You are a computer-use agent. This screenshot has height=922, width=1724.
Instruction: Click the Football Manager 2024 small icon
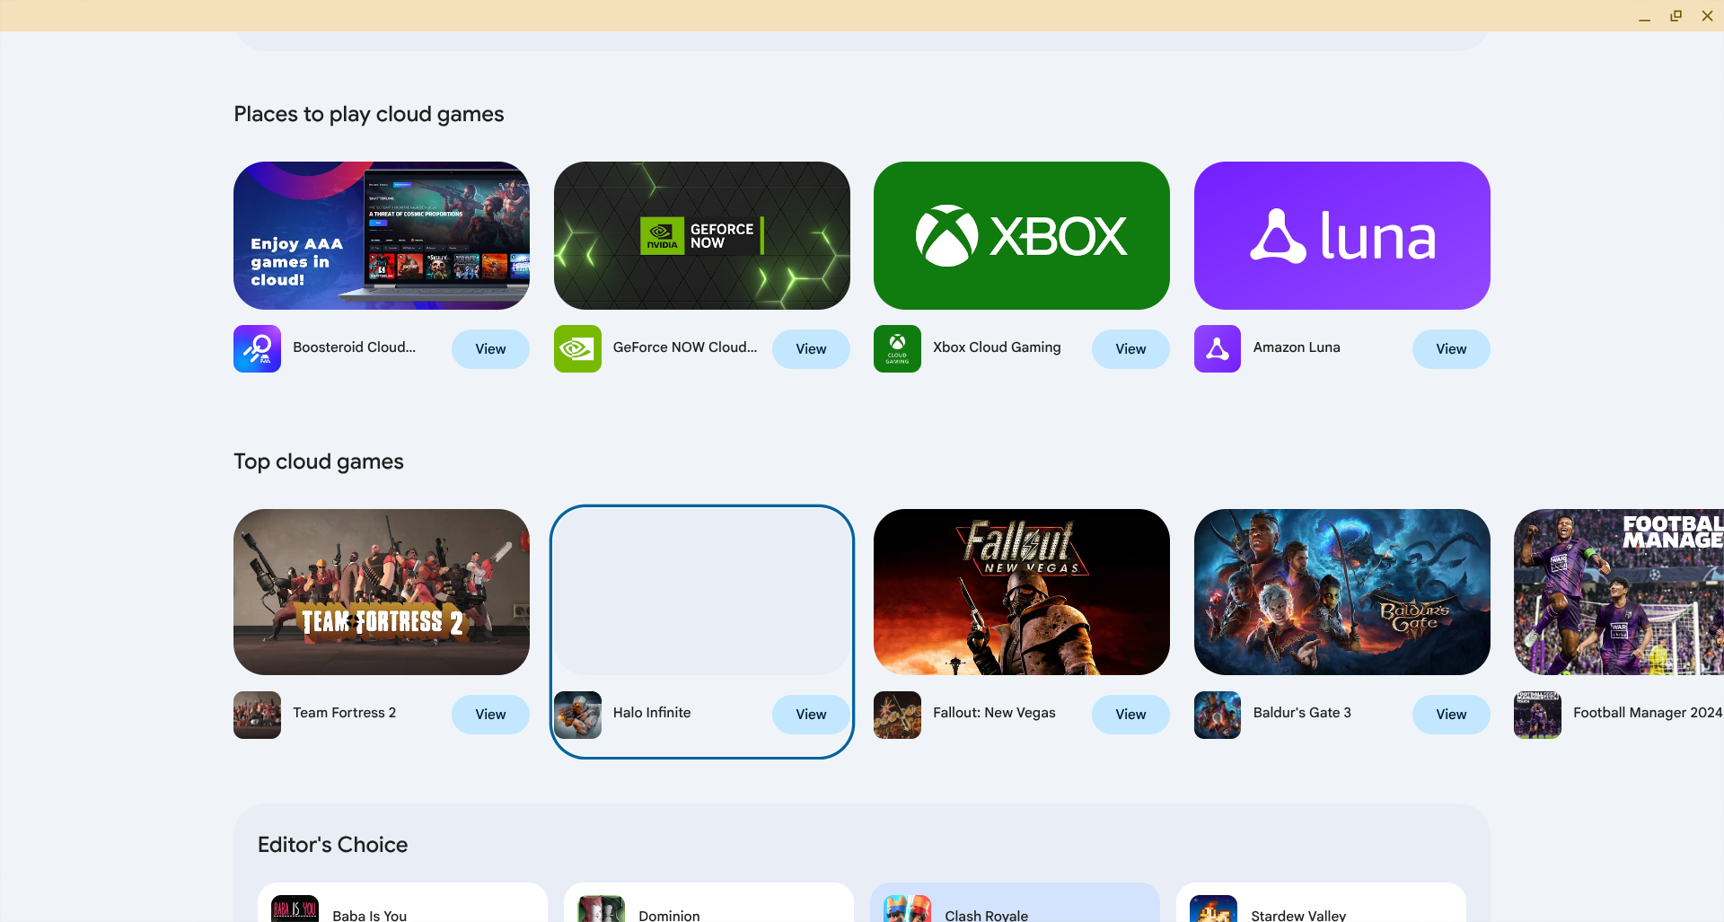click(1537, 715)
